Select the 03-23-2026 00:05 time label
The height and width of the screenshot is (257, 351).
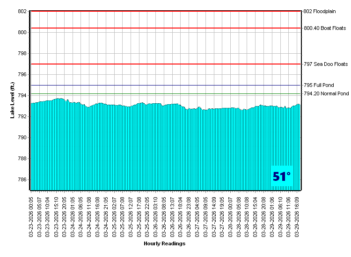(31, 215)
